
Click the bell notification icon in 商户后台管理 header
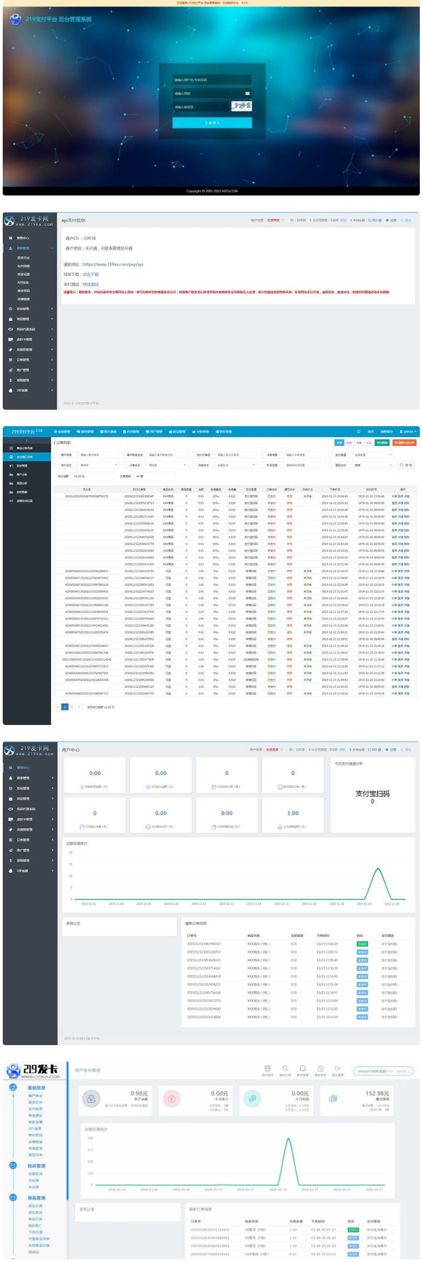[302, 1068]
